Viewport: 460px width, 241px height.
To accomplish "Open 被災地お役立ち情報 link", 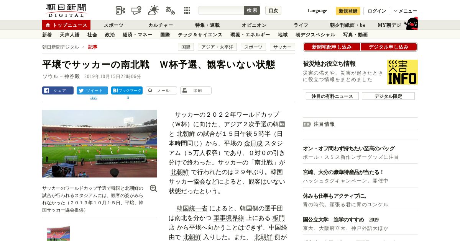I will [329, 64].
